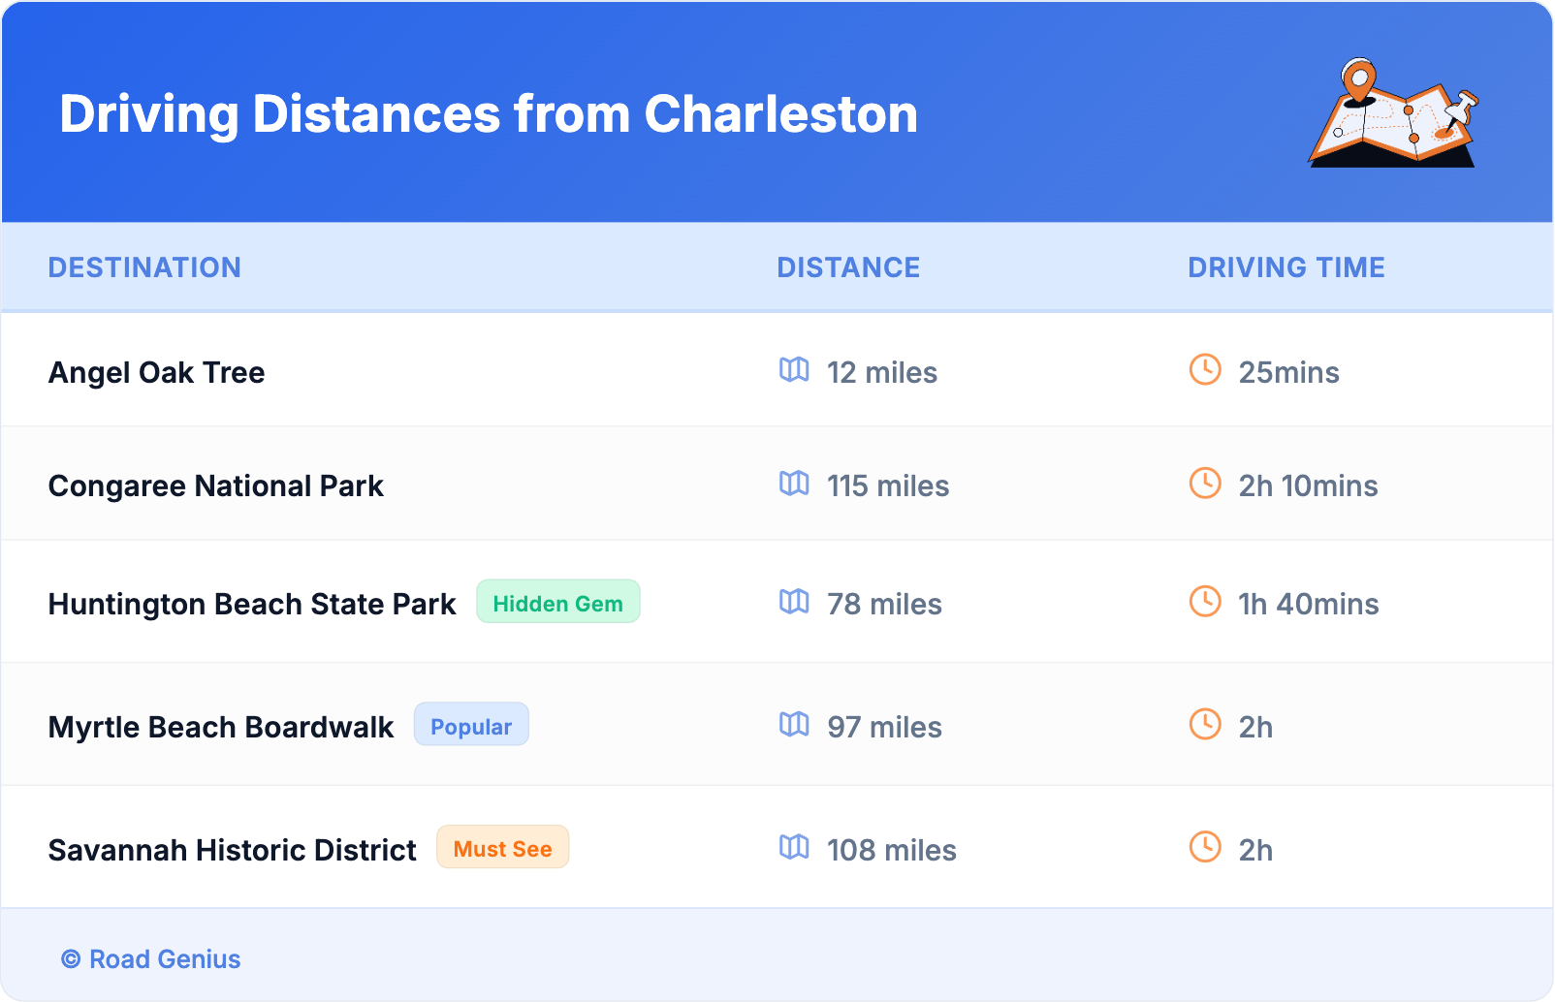Click the clock icon beside 1h 40mins
This screenshot has height=1002, width=1555.
(x=1205, y=602)
